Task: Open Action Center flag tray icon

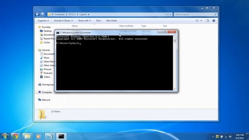Action: tap(222, 136)
